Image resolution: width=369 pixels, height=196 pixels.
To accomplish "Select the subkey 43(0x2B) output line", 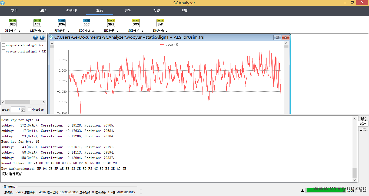I will 58,147.
